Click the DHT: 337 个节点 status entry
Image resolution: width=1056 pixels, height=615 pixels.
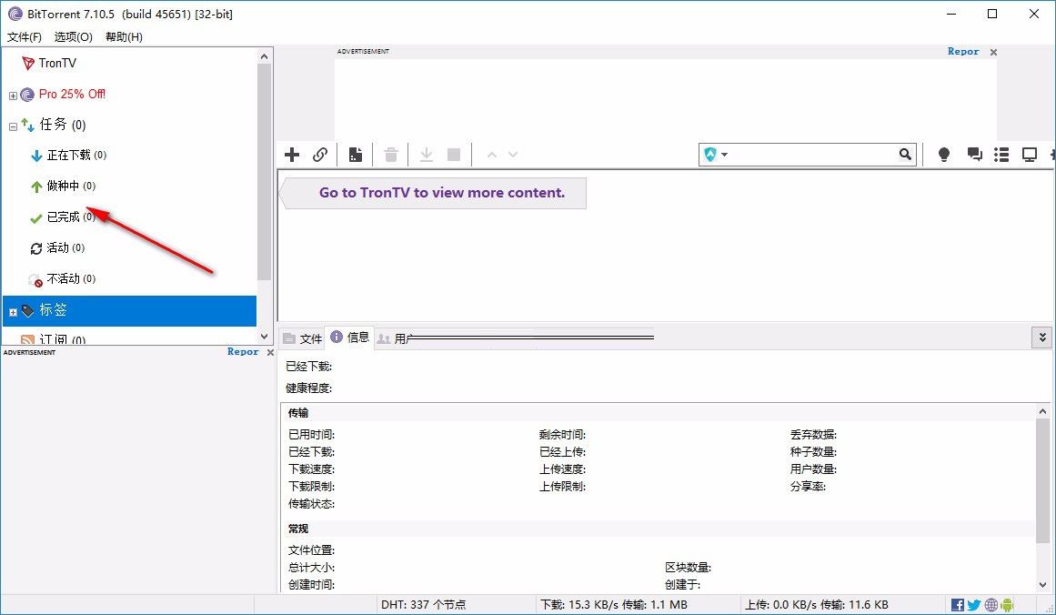click(x=423, y=605)
